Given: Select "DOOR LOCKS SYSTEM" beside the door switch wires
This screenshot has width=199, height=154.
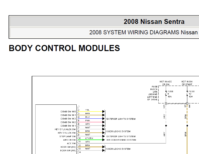Looking at the screenshot, I should [118, 149].
